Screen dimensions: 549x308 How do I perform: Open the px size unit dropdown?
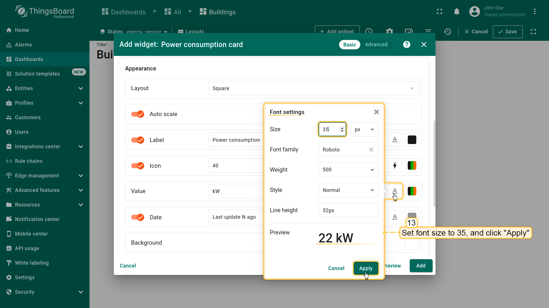tap(364, 129)
